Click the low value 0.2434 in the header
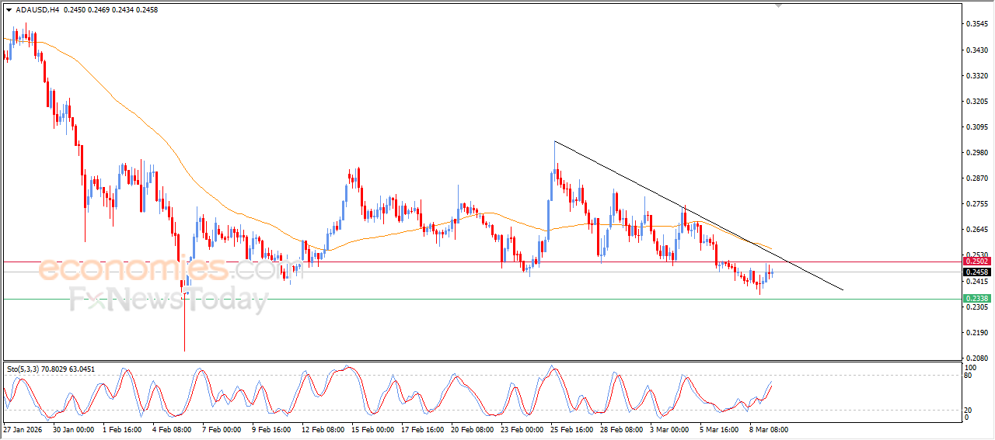 pyautogui.click(x=123, y=10)
